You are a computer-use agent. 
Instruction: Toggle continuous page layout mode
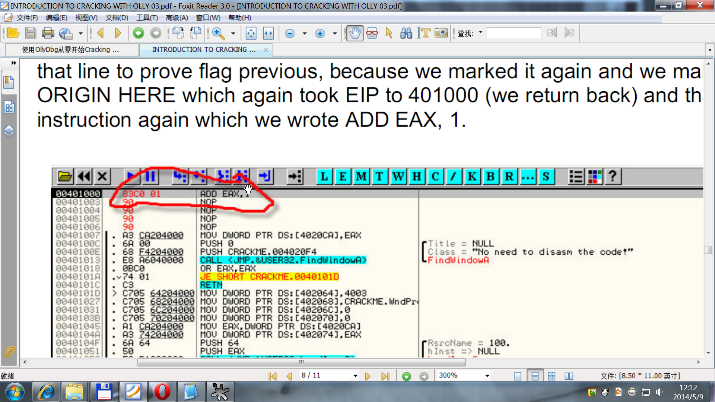point(535,376)
